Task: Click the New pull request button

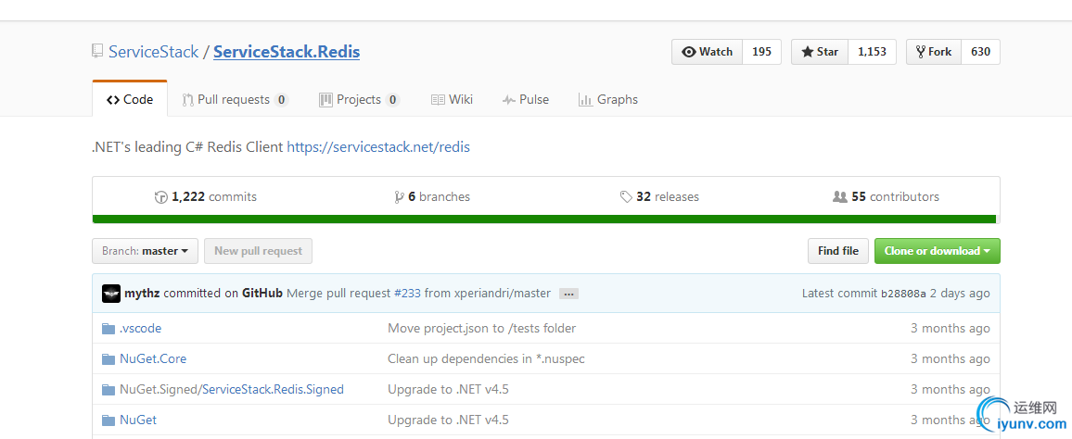Action: pos(258,251)
